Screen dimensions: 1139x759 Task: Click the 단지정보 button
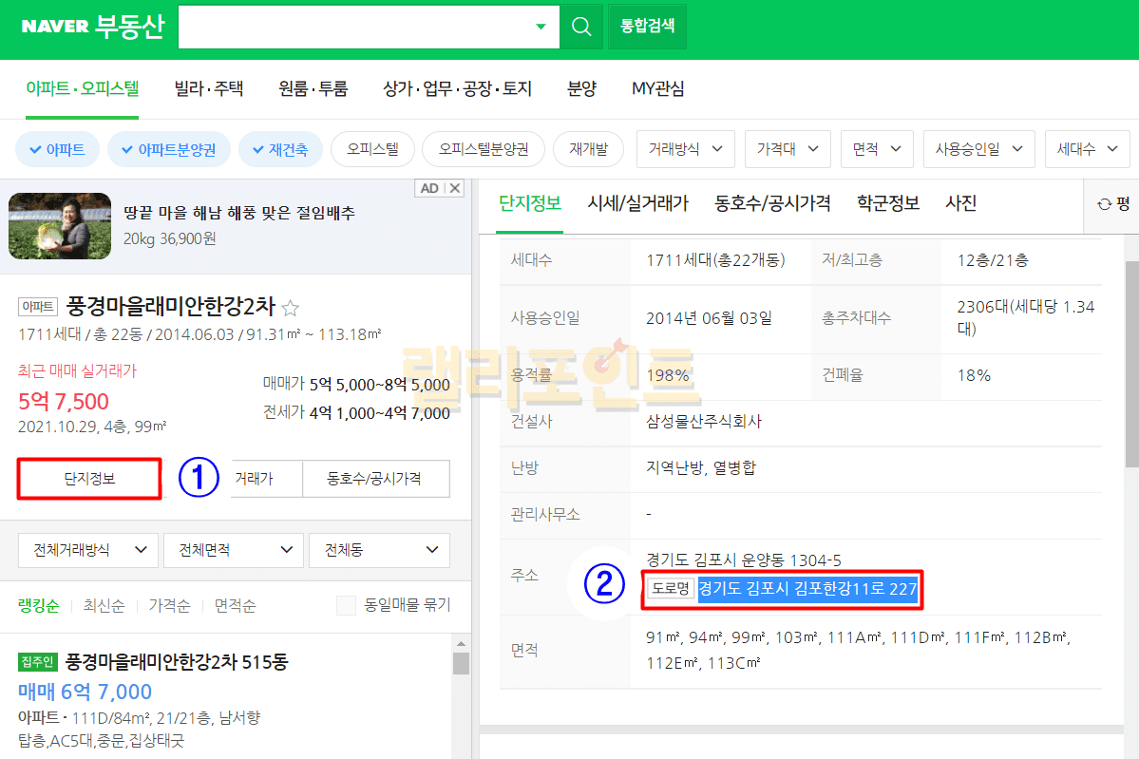pyautogui.click(x=89, y=479)
